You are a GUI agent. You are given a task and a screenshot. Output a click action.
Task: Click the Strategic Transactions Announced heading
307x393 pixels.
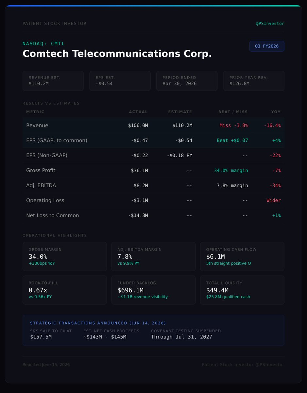coord(98,323)
